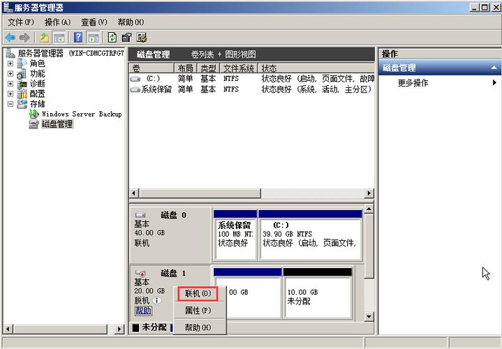Select the 系统保留 100 MB partition block

pyautogui.click(x=235, y=235)
